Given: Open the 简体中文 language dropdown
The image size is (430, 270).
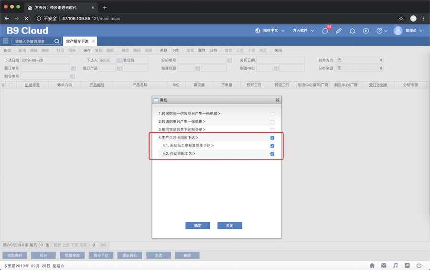Looking at the screenshot, I should coord(273,31).
